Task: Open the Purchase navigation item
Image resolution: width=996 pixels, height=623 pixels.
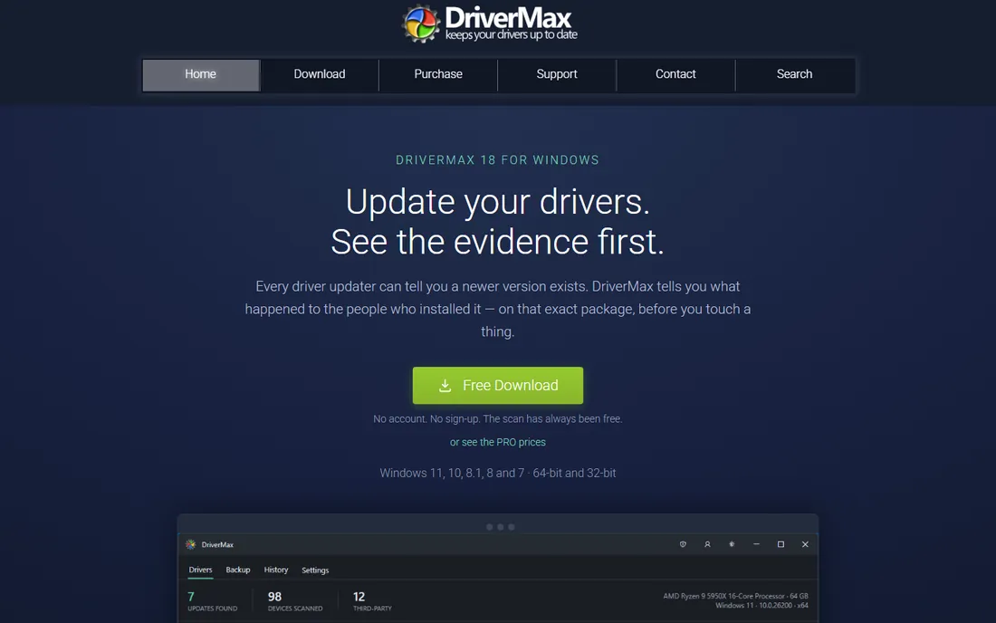Action: click(x=438, y=75)
